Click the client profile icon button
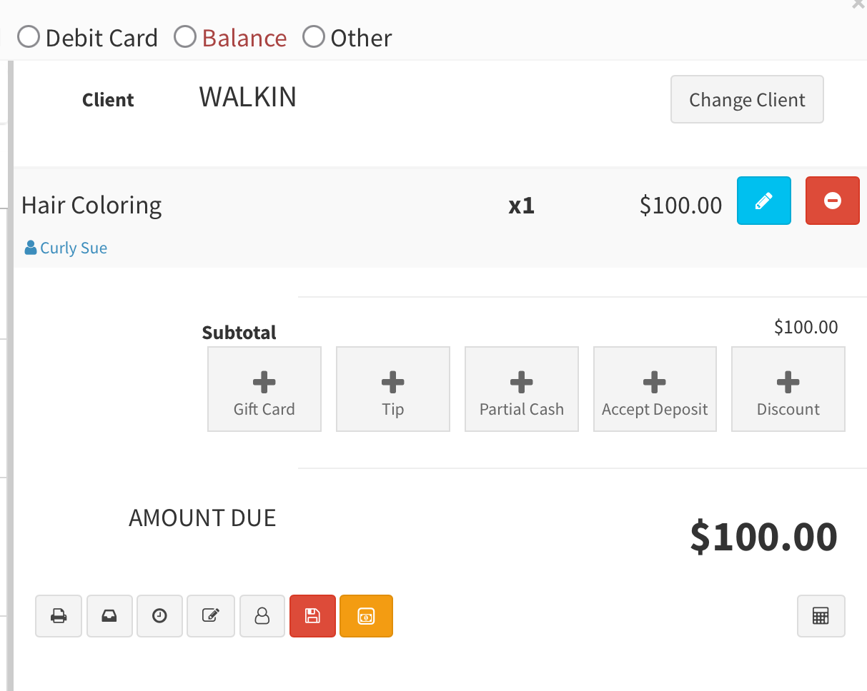The image size is (867, 691). point(262,615)
